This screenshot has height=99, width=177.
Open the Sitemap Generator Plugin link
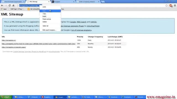pyautogui.click(x=72, y=26)
